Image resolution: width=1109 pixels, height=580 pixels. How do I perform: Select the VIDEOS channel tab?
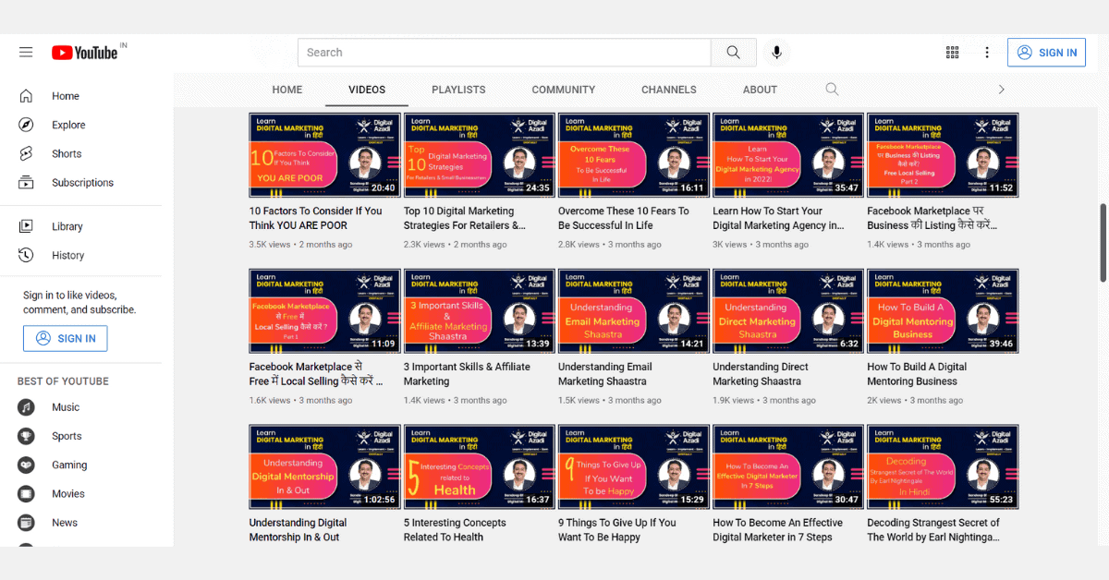(x=367, y=90)
